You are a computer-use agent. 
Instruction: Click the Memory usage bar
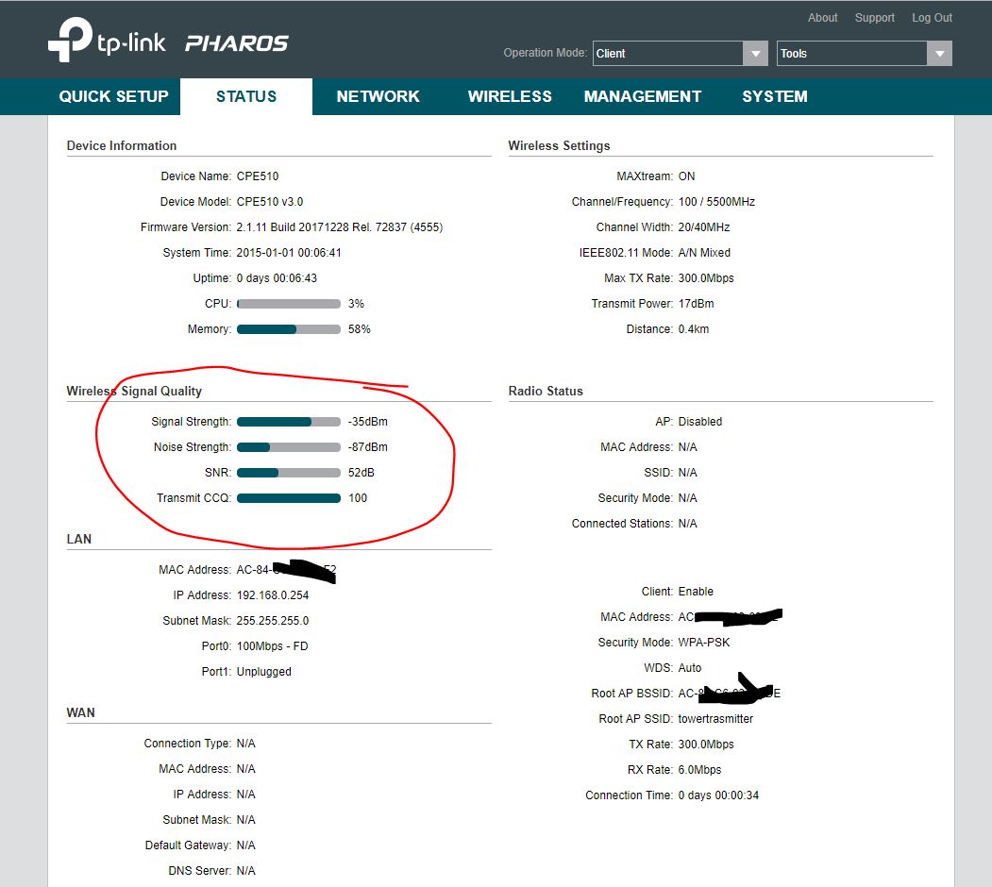point(289,329)
